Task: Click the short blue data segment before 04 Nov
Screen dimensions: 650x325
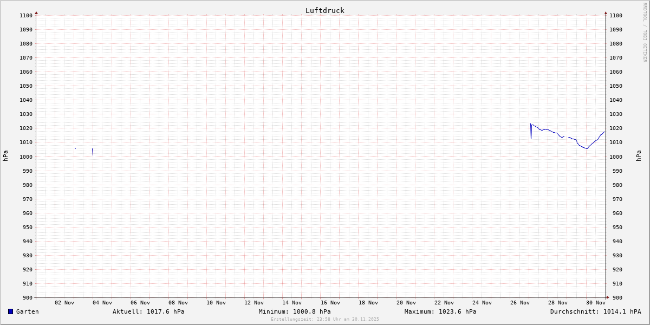Action: coord(93,152)
